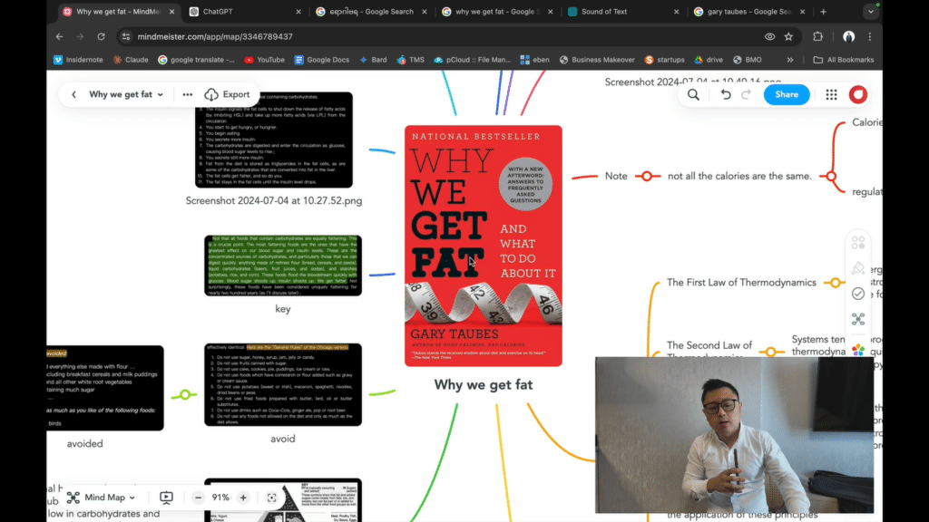Open the Chrome profile avatar
This screenshot has height=522, width=929.
click(x=848, y=36)
